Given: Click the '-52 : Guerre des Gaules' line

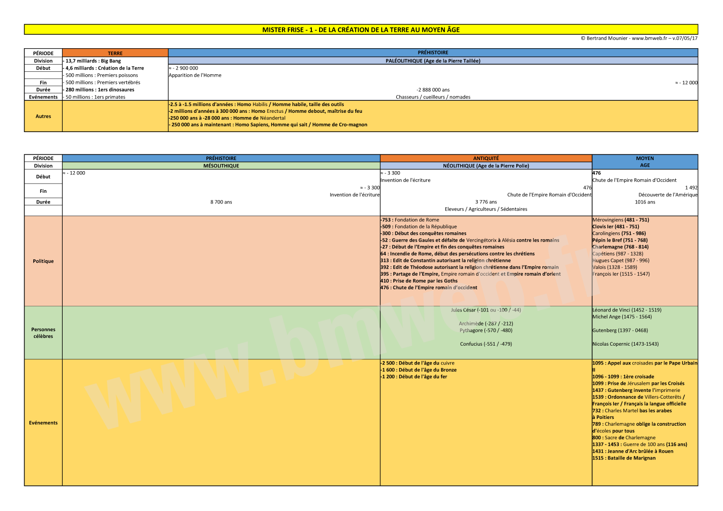Looking at the screenshot, I should [470, 240].
